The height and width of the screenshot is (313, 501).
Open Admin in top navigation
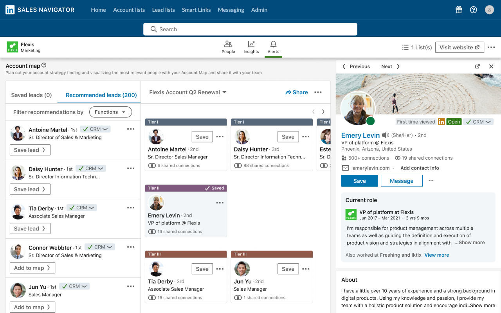(259, 10)
